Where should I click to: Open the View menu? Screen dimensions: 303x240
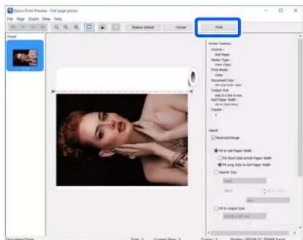point(46,19)
